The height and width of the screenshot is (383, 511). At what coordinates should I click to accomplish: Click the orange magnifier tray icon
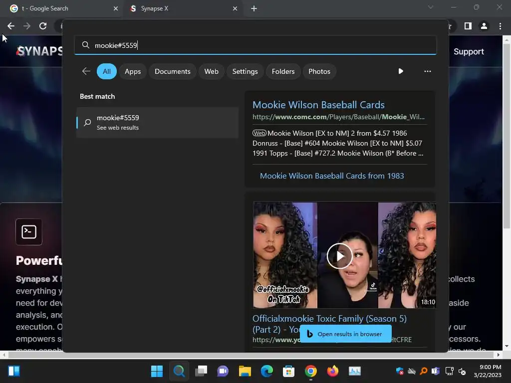423,371
